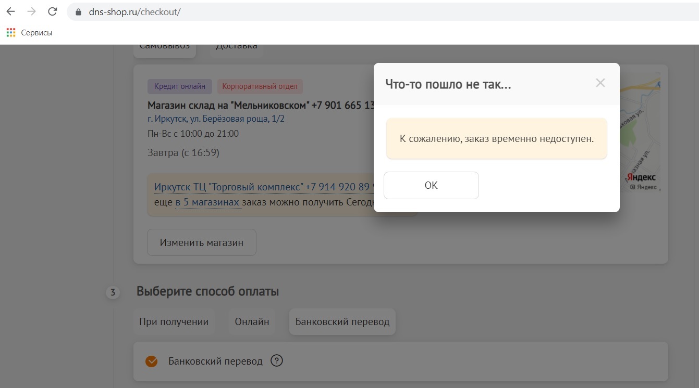The width and height of the screenshot is (699, 388).
Task: Click the 'Выберите способ оплаты' heading
Action: [x=207, y=291]
